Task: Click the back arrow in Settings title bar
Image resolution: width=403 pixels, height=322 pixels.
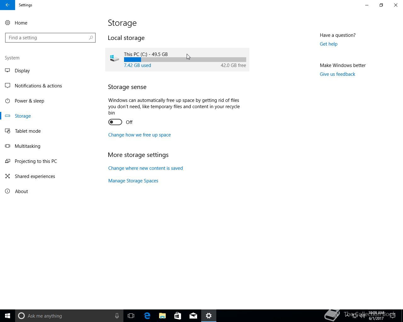Action: pos(7,5)
